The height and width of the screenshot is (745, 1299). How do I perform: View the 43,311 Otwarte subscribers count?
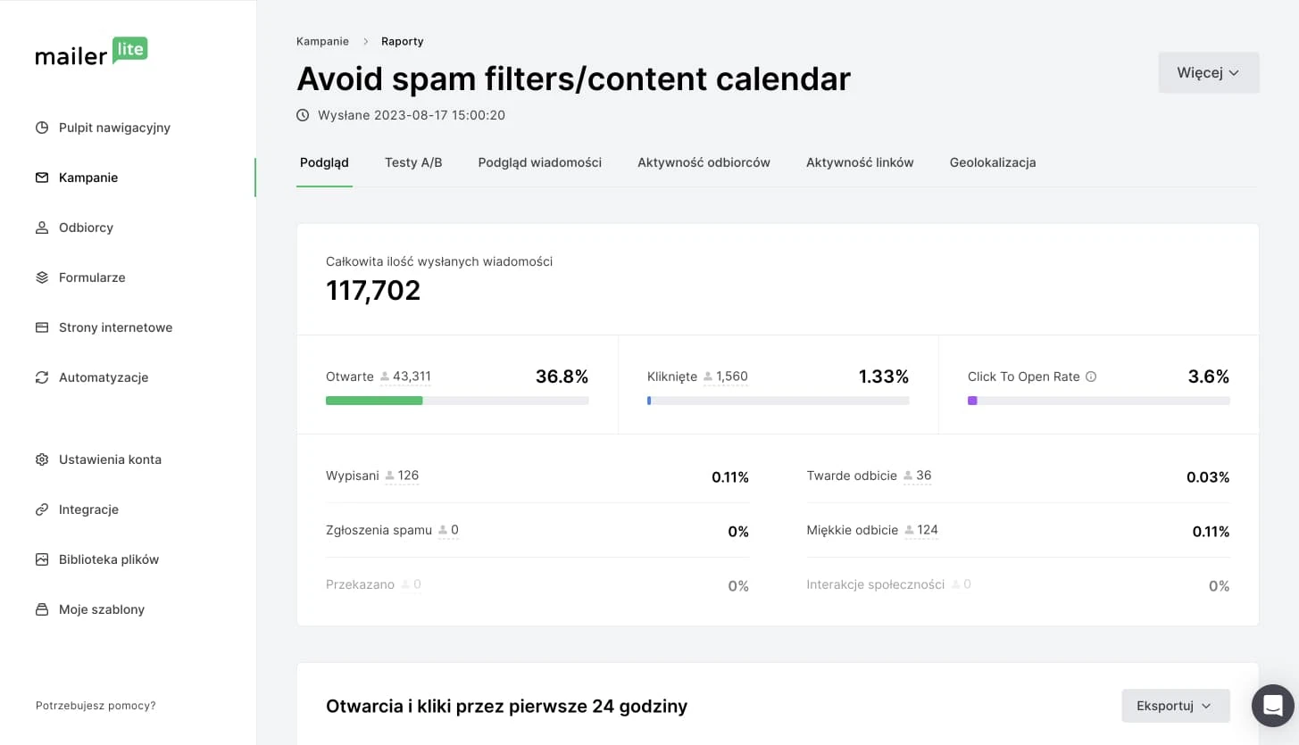[411, 377]
